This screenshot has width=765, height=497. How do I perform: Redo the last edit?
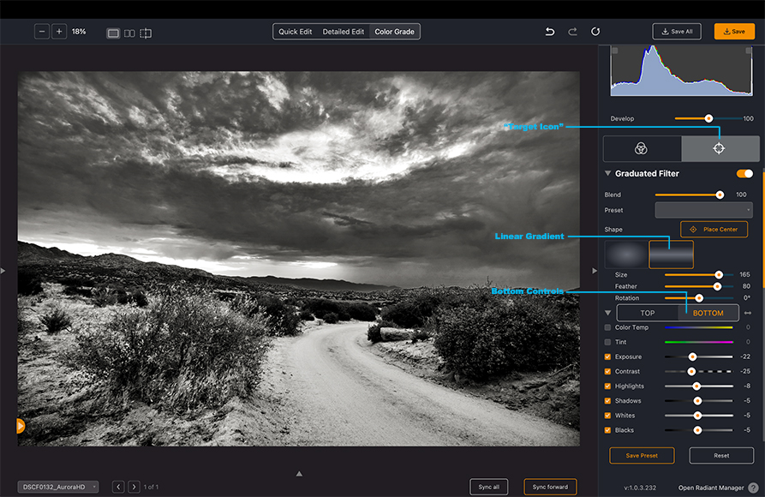click(572, 32)
